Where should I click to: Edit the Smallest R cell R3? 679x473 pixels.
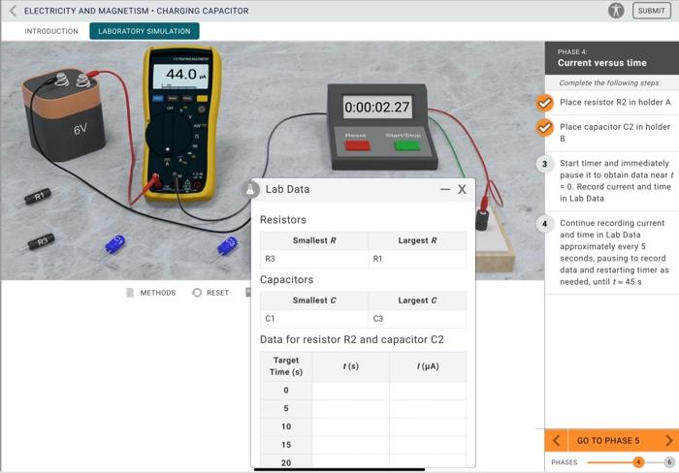314,259
